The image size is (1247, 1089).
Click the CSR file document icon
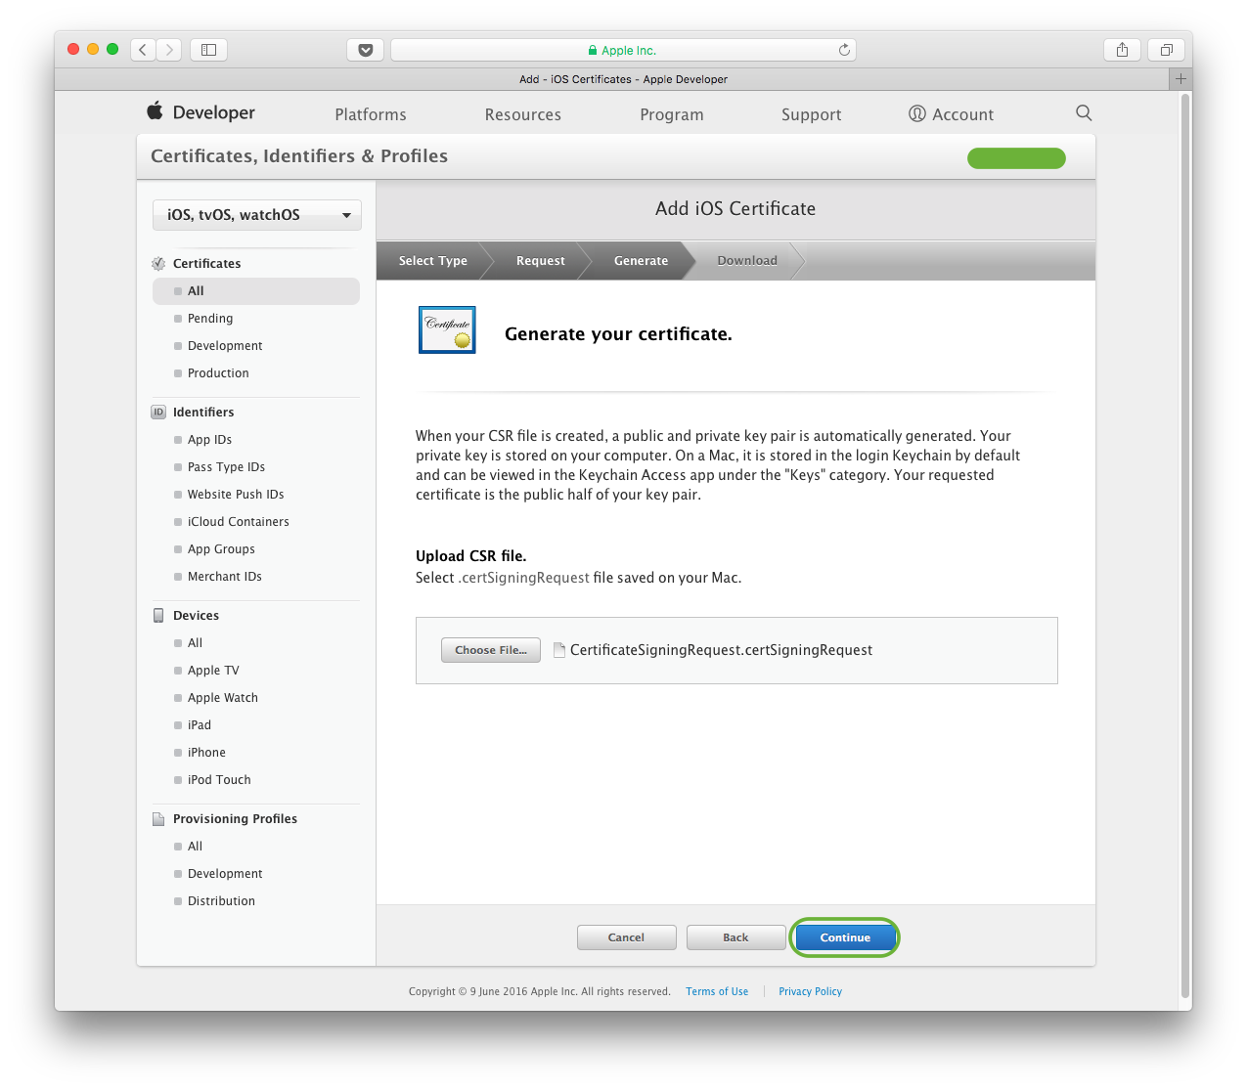(x=559, y=650)
